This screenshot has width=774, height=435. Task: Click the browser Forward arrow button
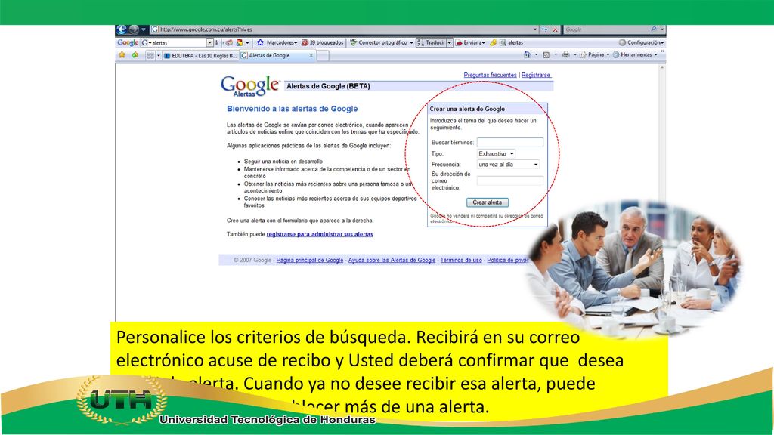pos(133,29)
